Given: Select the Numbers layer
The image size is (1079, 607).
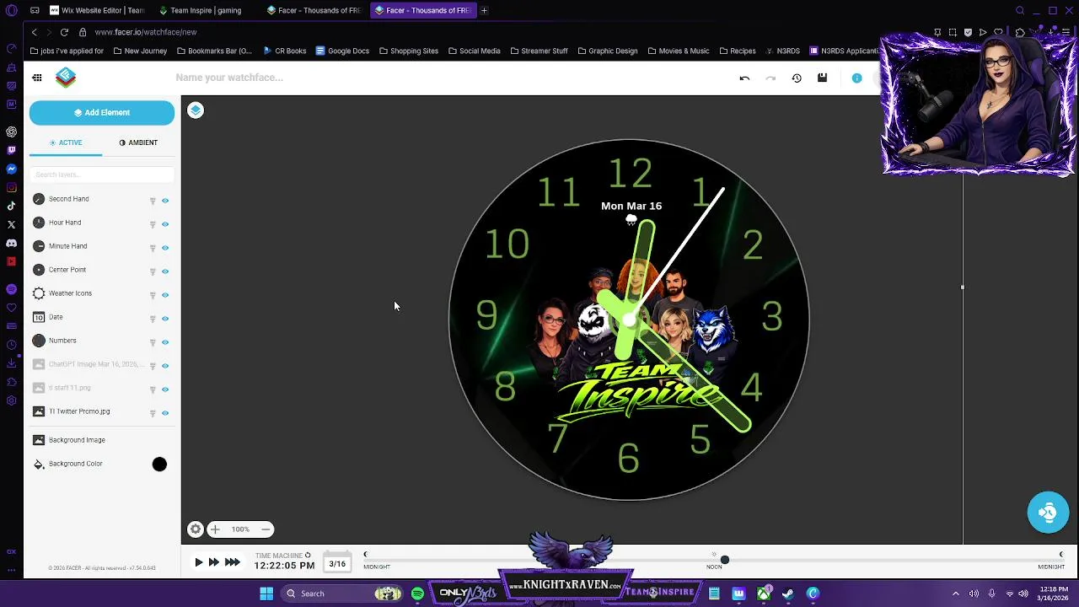Looking at the screenshot, I should [x=62, y=341].
